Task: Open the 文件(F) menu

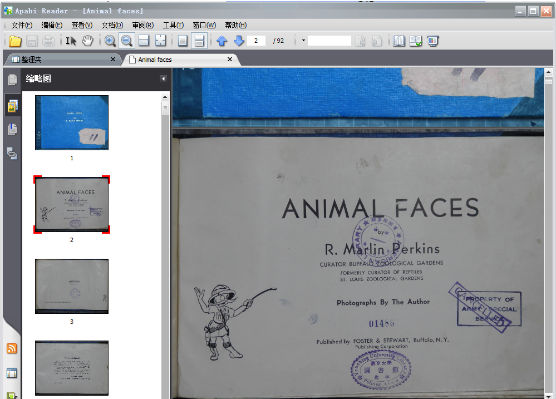Action: (22, 25)
